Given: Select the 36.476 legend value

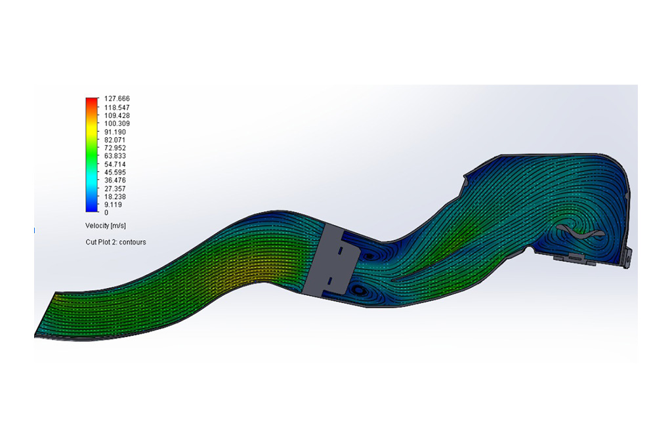Looking at the screenshot, I should [x=115, y=180].
